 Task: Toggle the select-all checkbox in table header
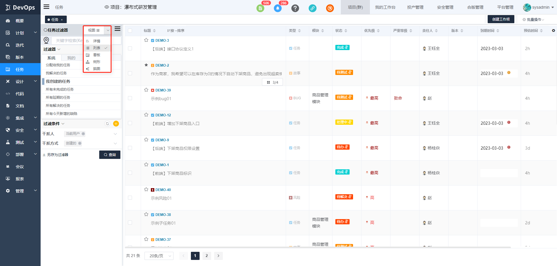130,31
